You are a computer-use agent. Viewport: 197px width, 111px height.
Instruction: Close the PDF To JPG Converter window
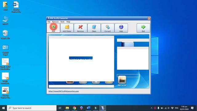pyautogui.click(x=149, y=18)
